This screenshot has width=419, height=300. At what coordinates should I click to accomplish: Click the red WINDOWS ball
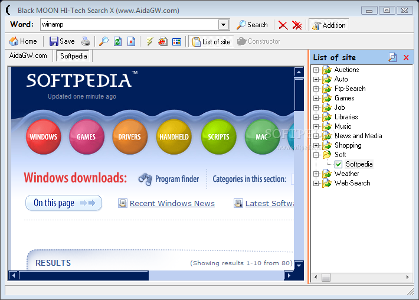click(x=43, y=136)
